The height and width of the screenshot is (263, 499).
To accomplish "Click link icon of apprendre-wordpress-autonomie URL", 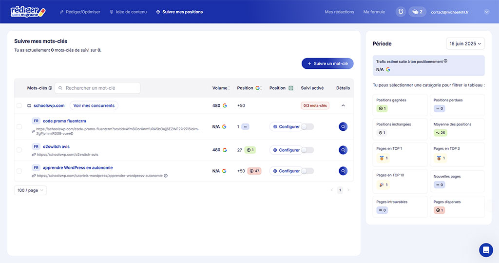I will (34, 176).
